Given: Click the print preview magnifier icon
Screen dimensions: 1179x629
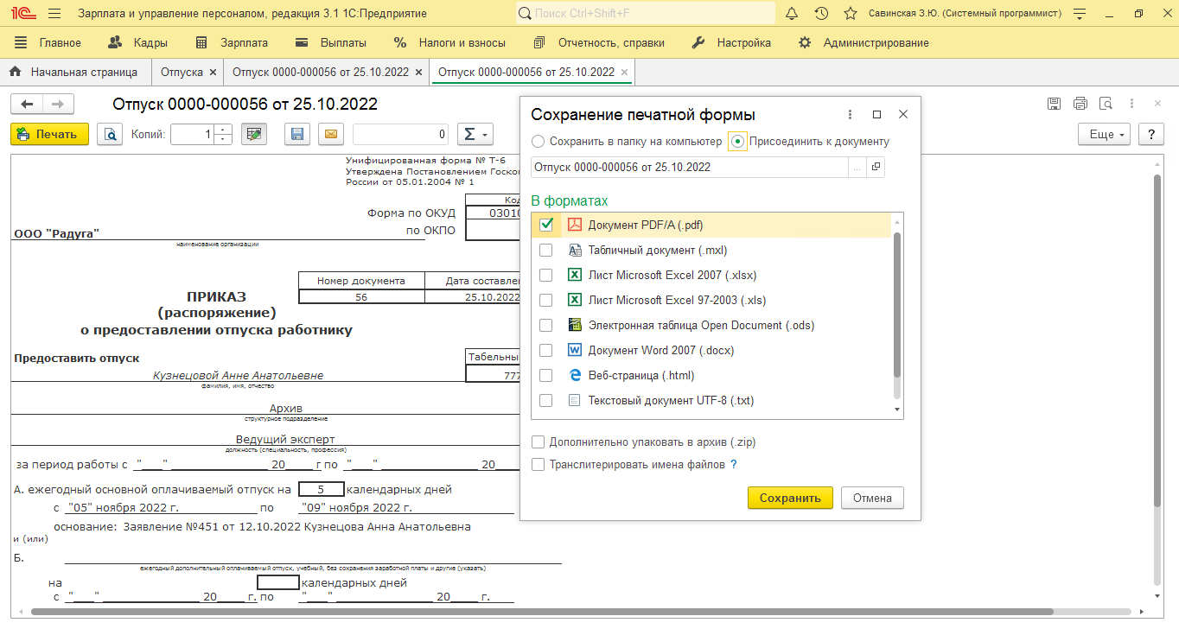Looking at the screenshot, I should 110,135.
